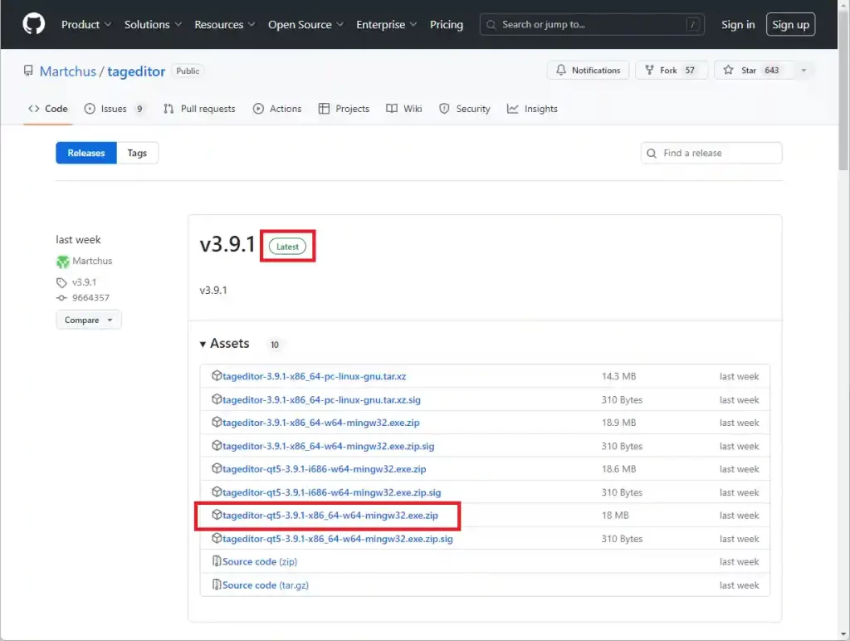Expand the Compare dropdown
This screenshot has width=850, height=641.
[x=89, y=320]
